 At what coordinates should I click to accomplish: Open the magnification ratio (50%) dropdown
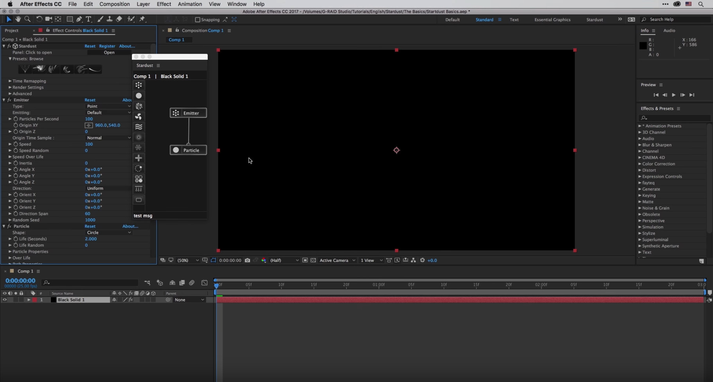(188, 260)
